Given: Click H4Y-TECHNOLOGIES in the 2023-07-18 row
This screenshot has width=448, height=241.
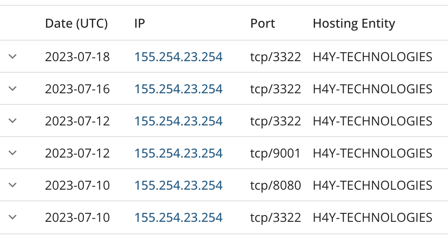Looking at the screenshot, I should (372, 57).
